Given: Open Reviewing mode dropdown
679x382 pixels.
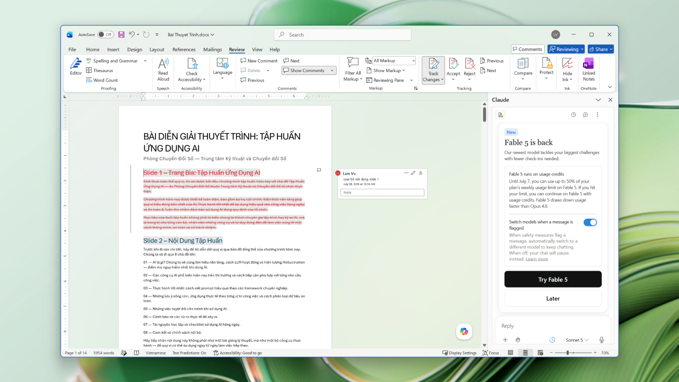Looking at the screenshot, I should point(566,49).
